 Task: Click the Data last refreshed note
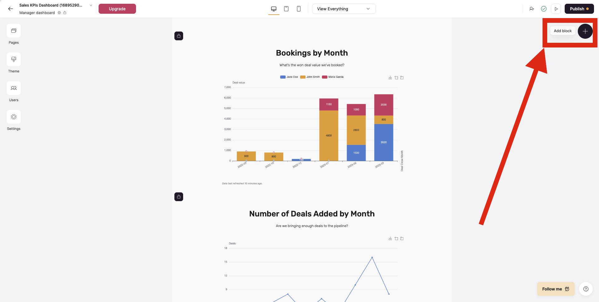(242, 183)
